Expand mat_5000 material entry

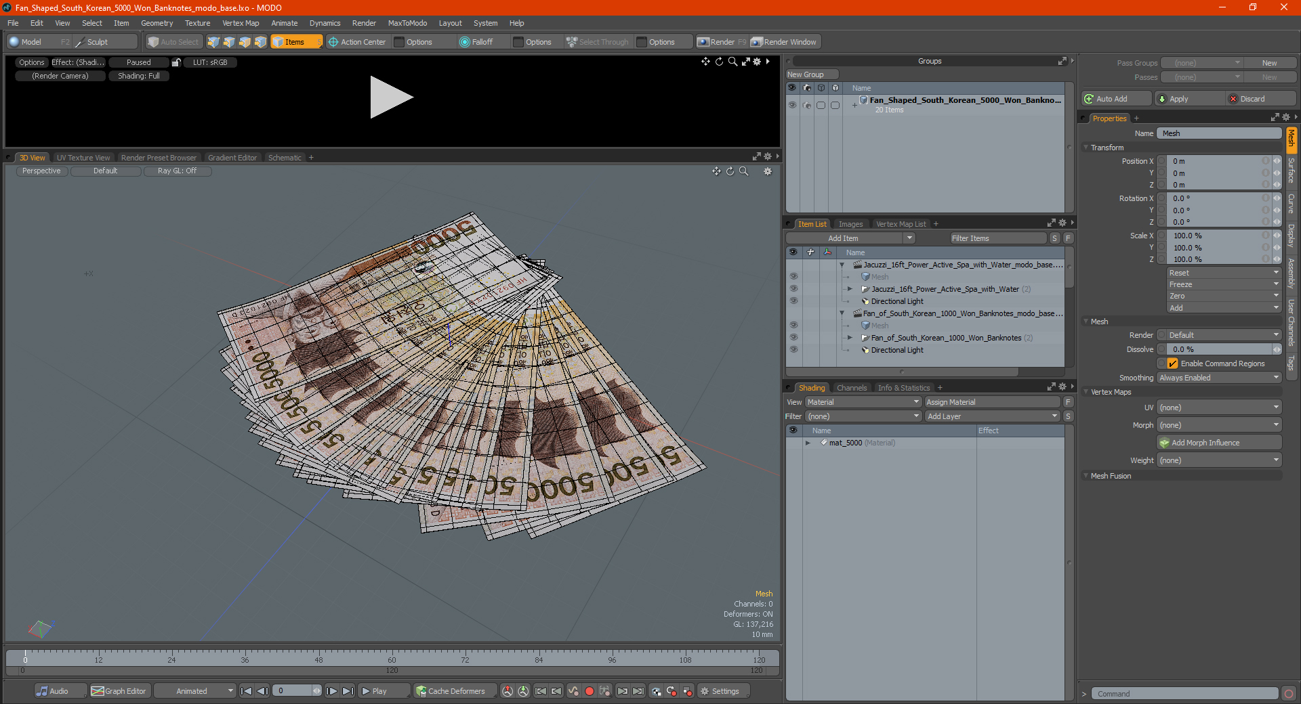click(808, 443)
